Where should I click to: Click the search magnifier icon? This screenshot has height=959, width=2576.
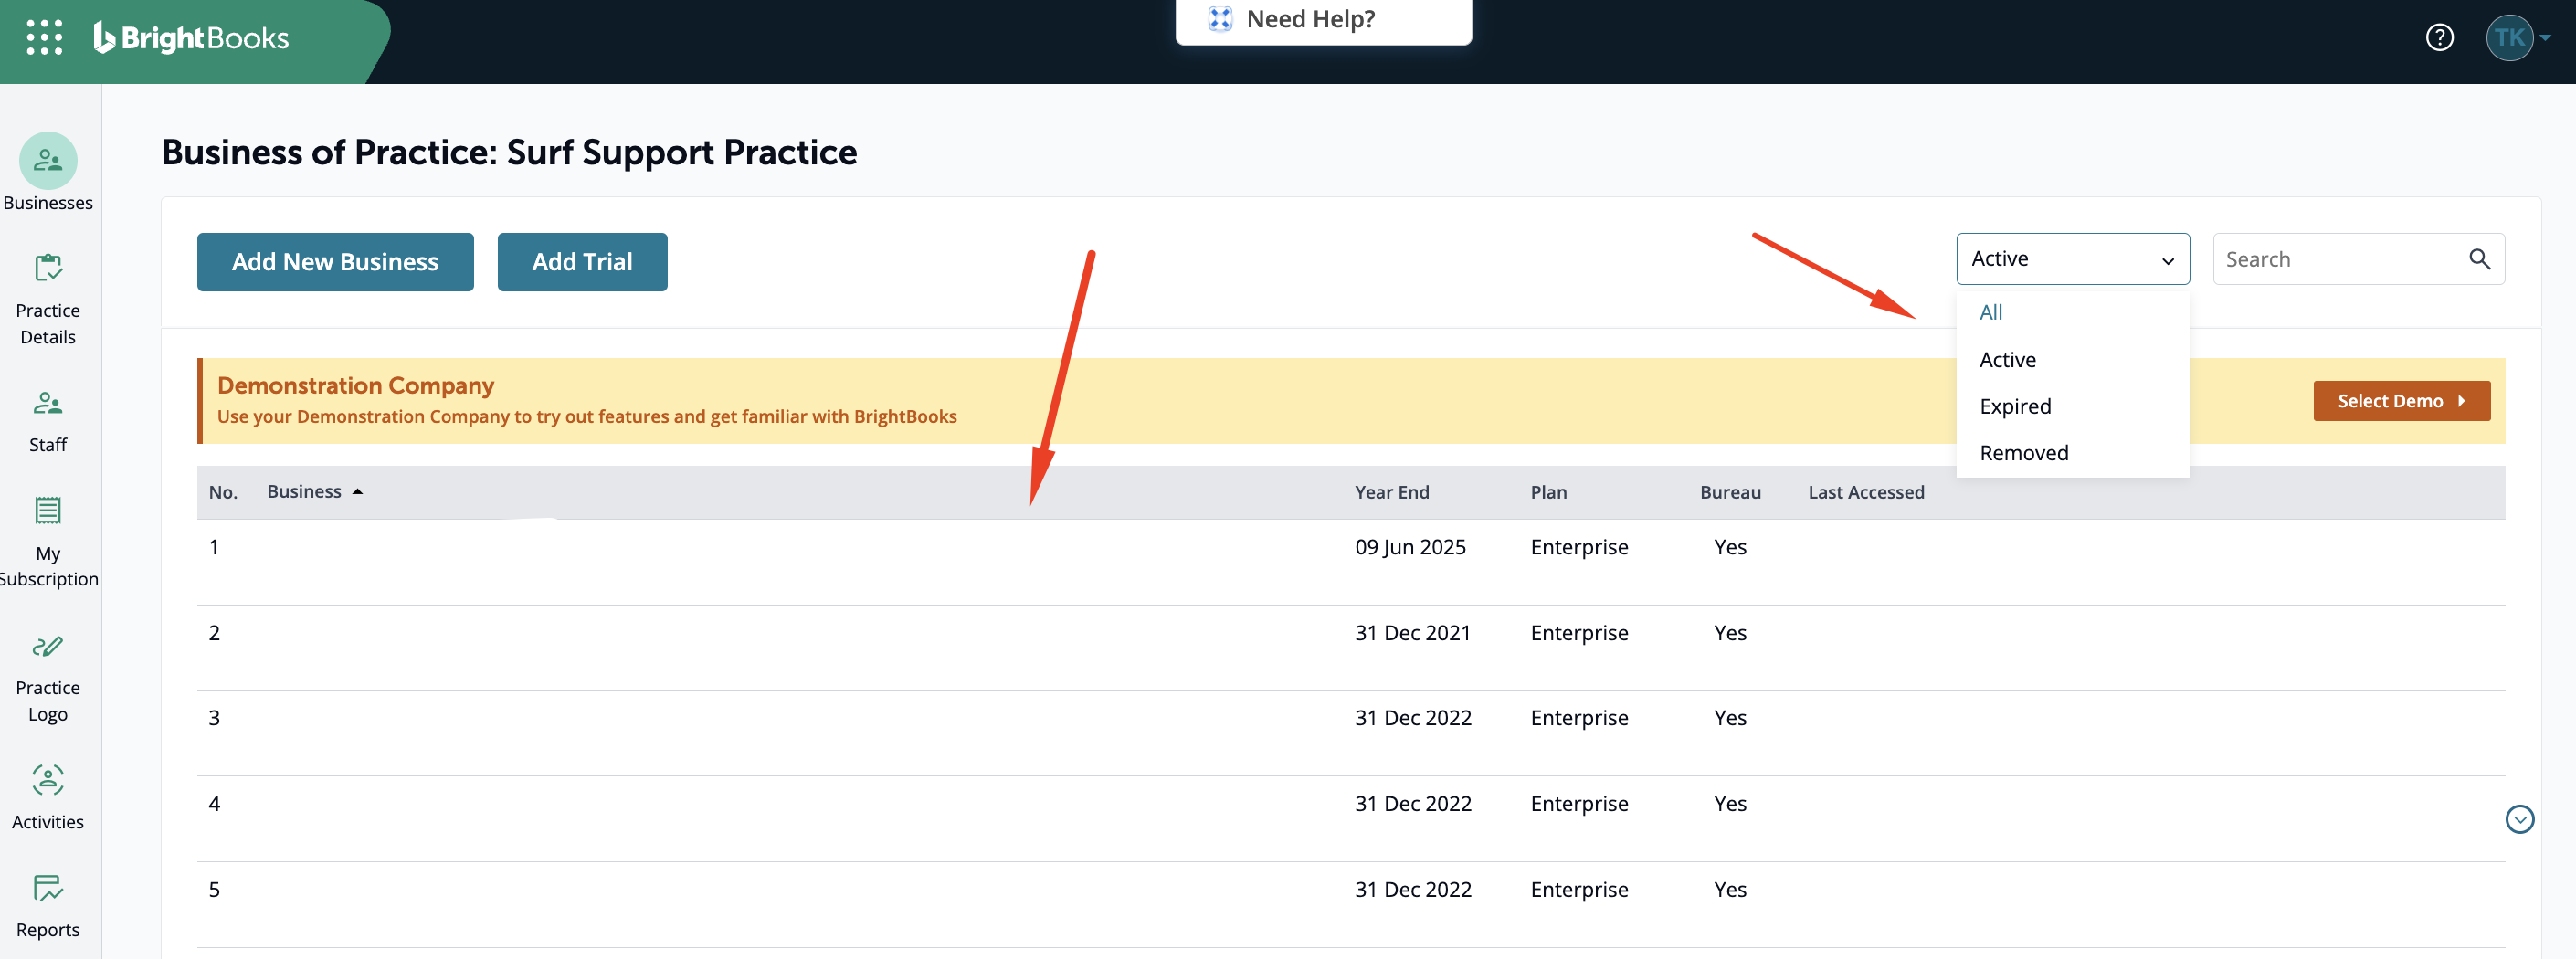click(2479, 259)
